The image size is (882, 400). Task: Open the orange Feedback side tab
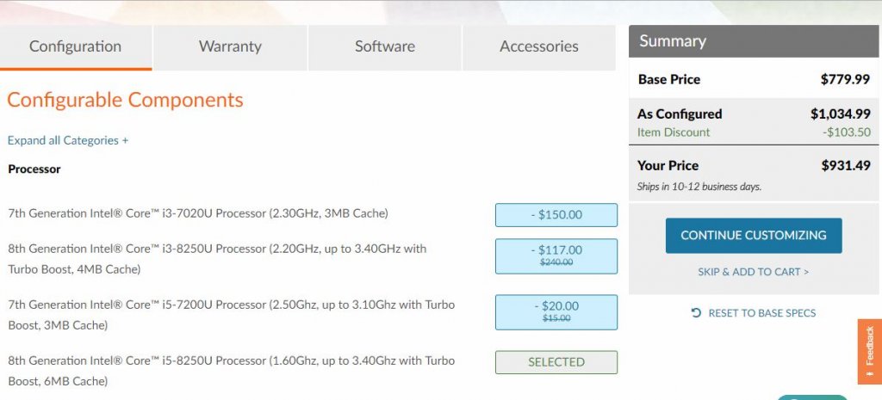pos(869,351)
